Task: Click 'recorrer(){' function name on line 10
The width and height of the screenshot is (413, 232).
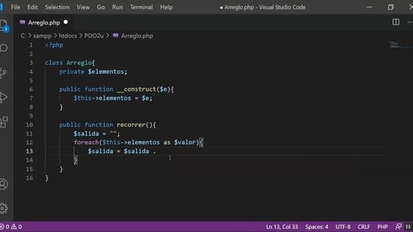Action: (136, 124)
